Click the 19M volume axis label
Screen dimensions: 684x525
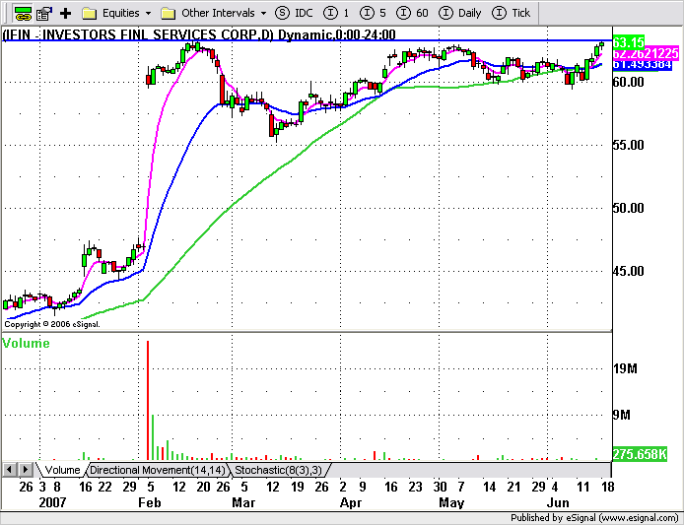625,369
